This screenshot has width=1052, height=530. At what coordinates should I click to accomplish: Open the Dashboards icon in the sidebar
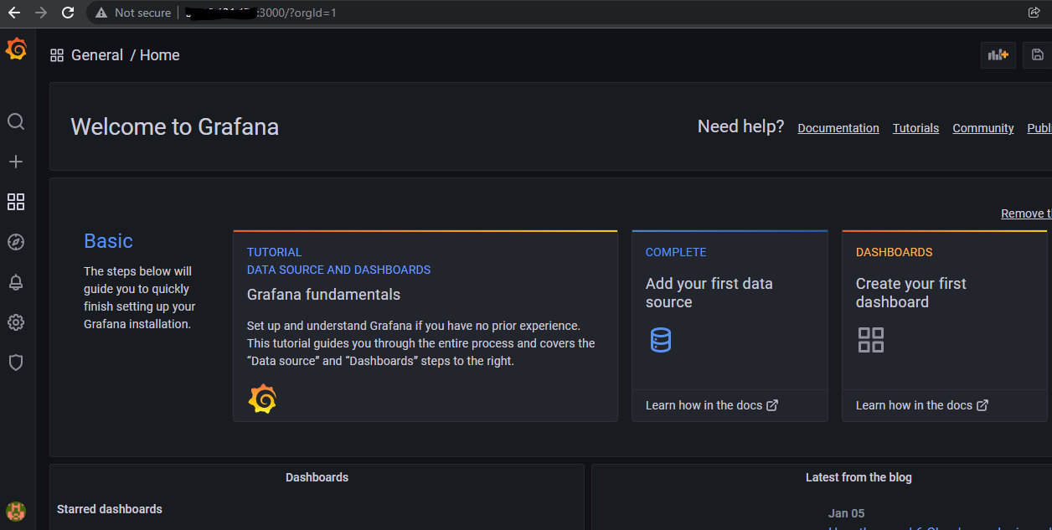pyautogui.click(x=16, y=202)
